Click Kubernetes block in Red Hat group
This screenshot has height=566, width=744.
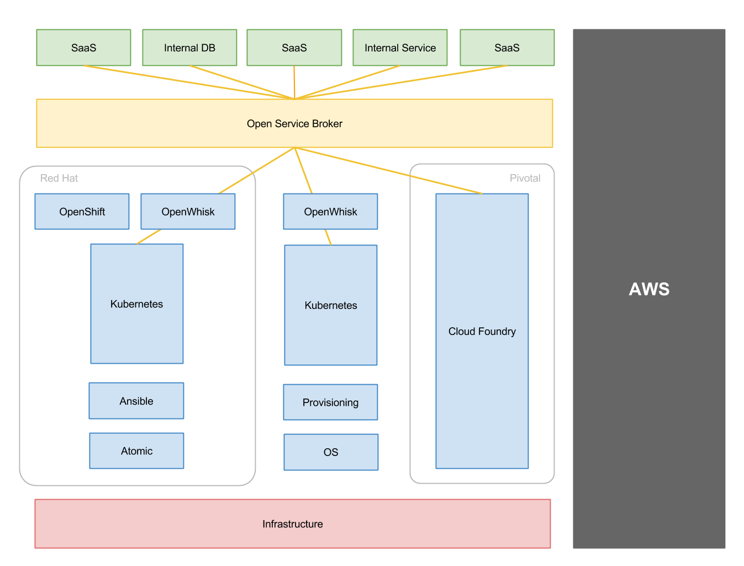pos(137,303)
